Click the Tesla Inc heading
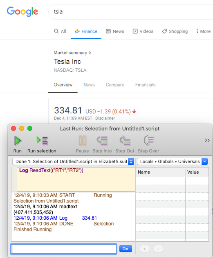This screenshot has width=213, height=258. tap(67, 62)
